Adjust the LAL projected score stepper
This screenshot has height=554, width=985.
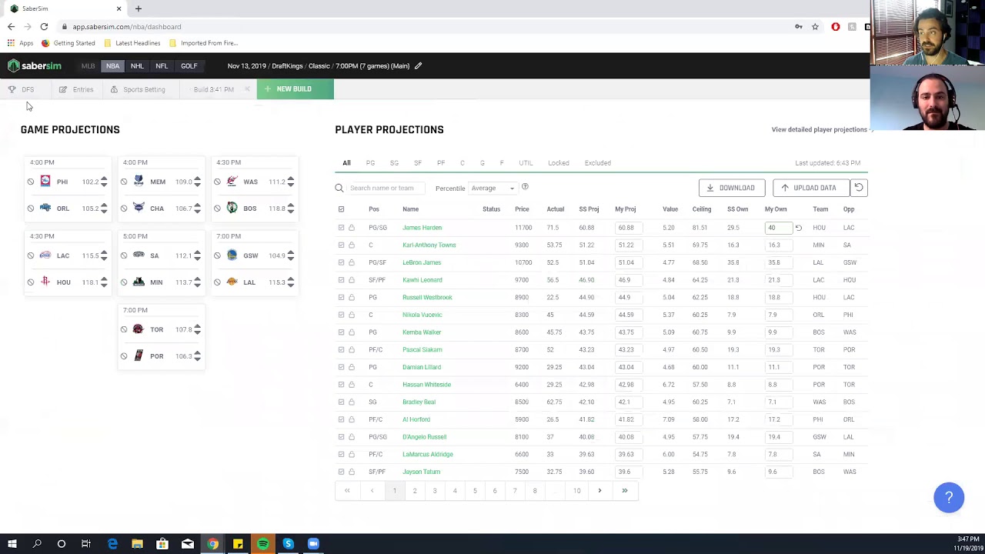290,282
